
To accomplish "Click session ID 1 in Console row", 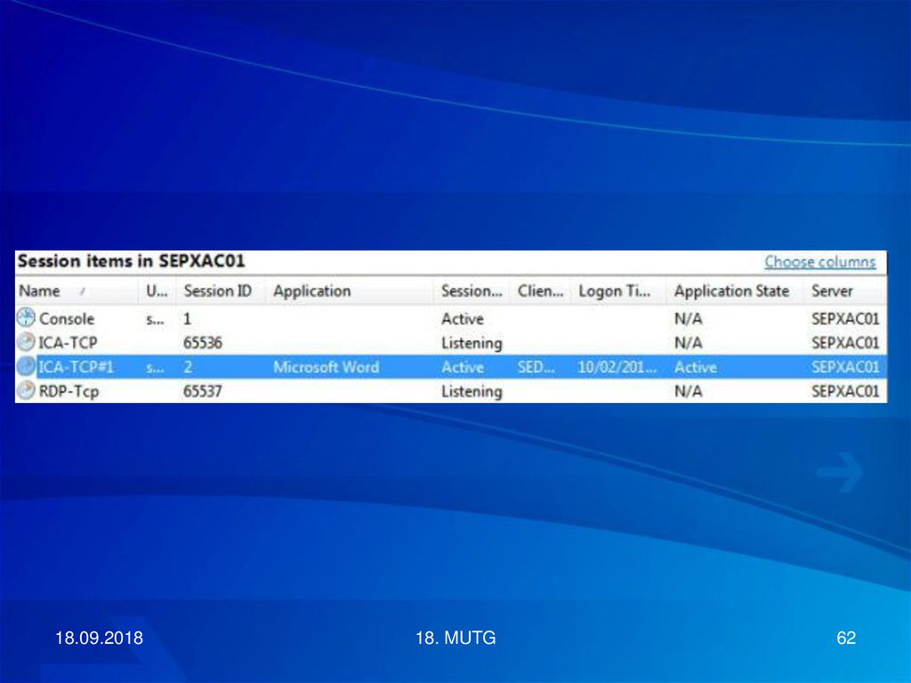I will (187, 319).
